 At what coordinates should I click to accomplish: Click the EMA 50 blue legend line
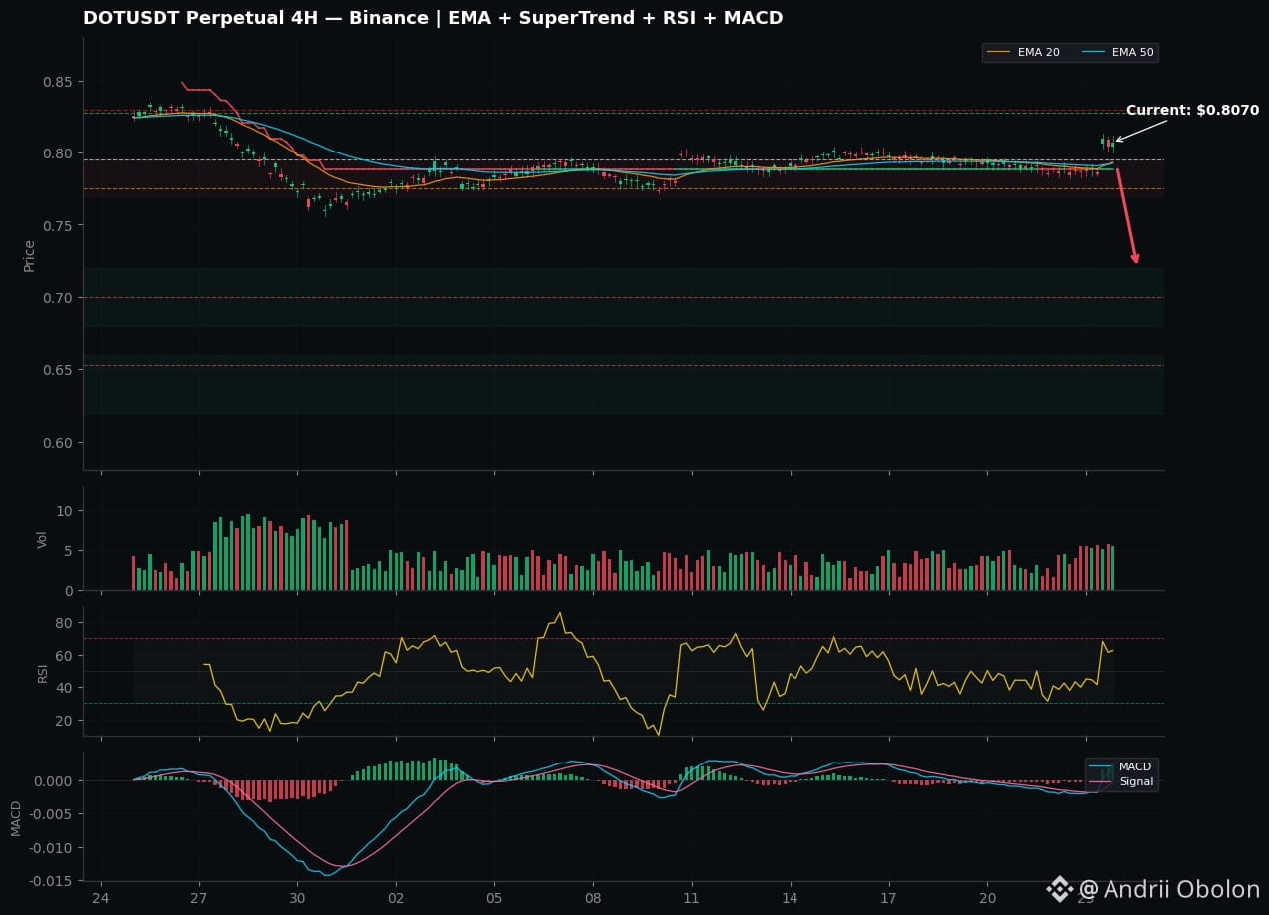1094,52
